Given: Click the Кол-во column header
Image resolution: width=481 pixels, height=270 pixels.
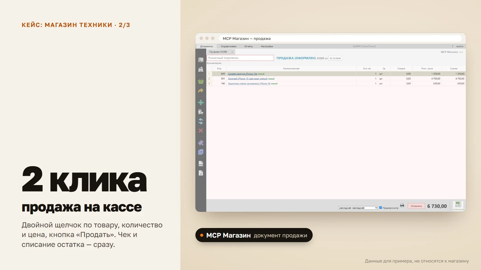Looking at the screenshot, I should click(x=367, y=69).
